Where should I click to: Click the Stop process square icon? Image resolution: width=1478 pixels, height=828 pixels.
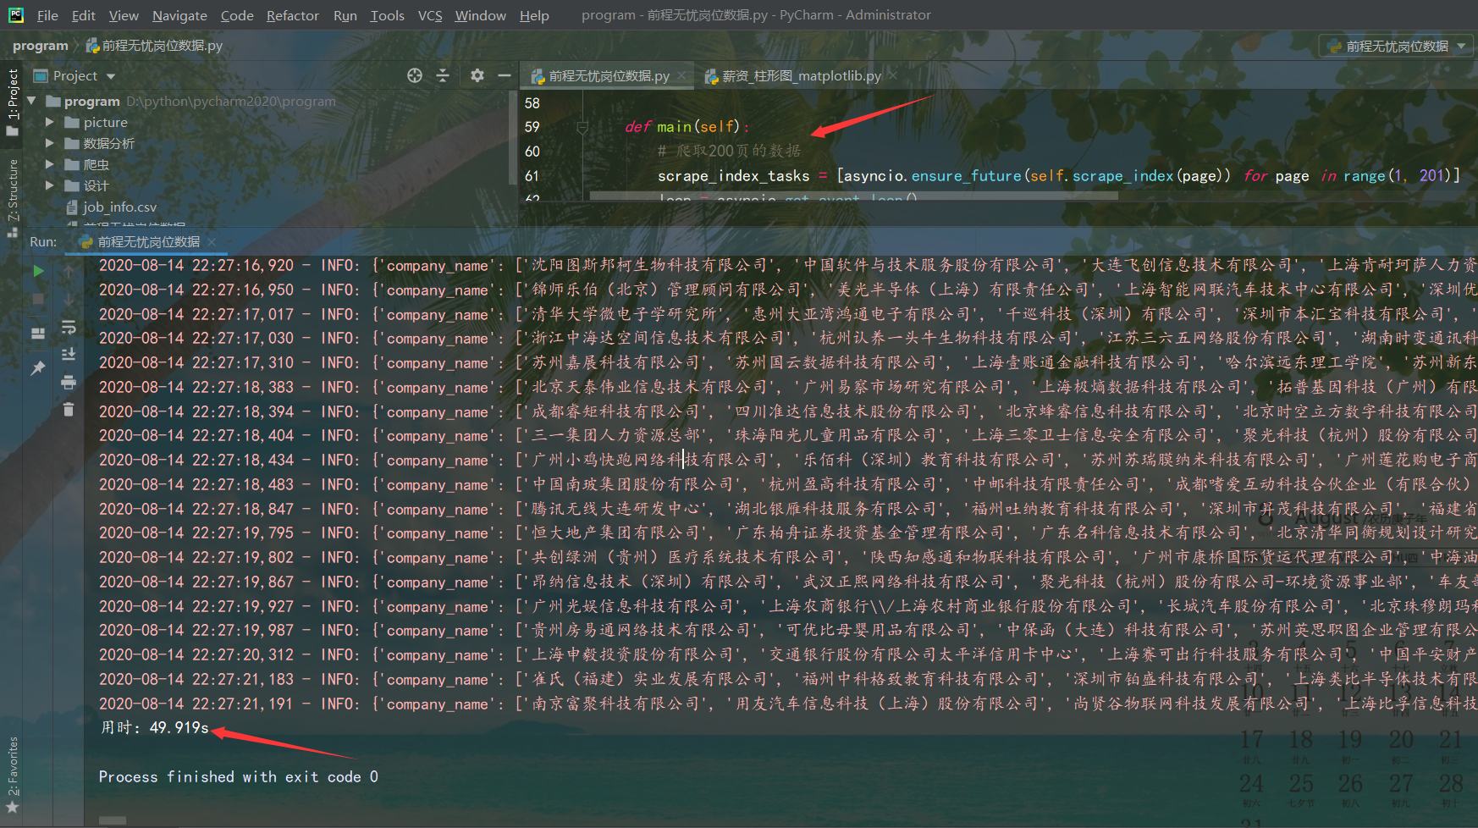point(38,299)
